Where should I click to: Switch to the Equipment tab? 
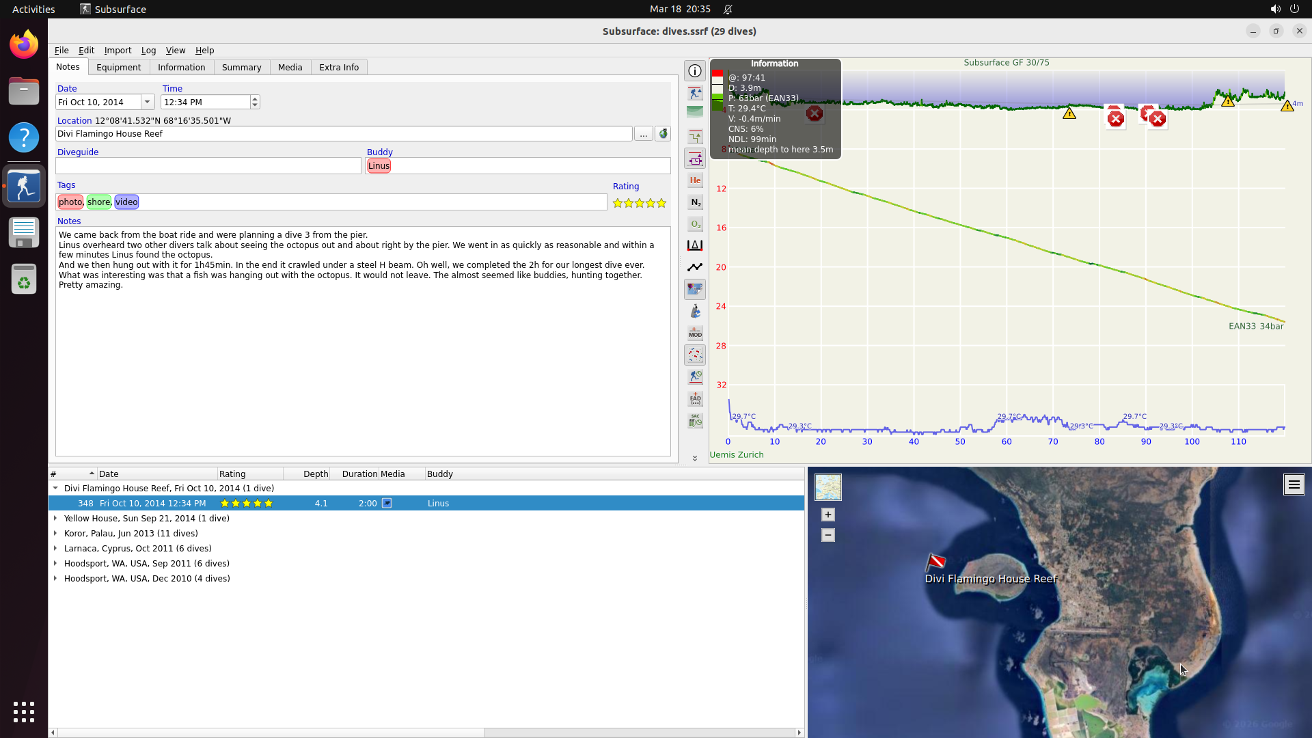pos(118,68)
